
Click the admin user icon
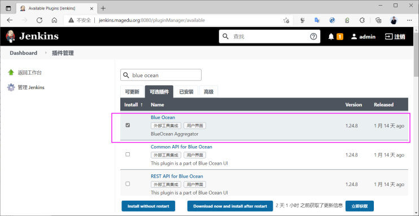[354, 37]
